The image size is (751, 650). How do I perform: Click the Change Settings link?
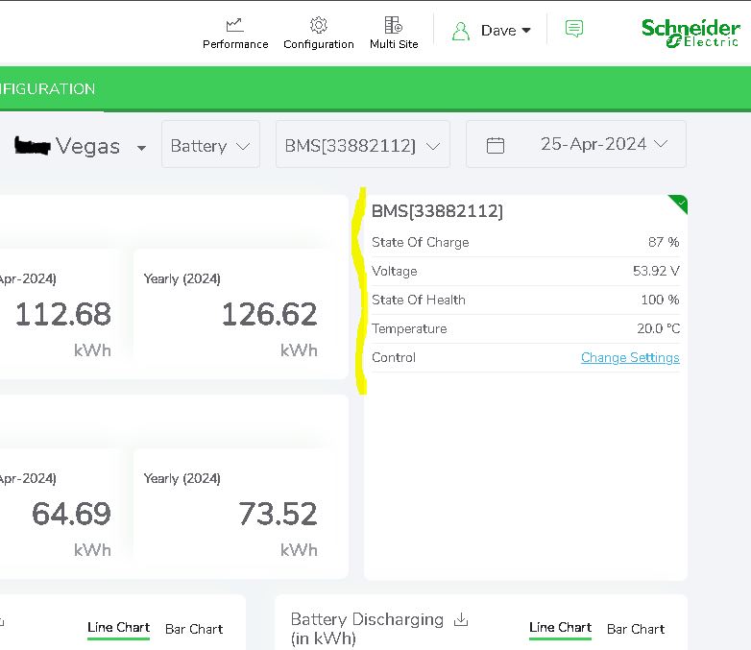click(x=630, y=357)
